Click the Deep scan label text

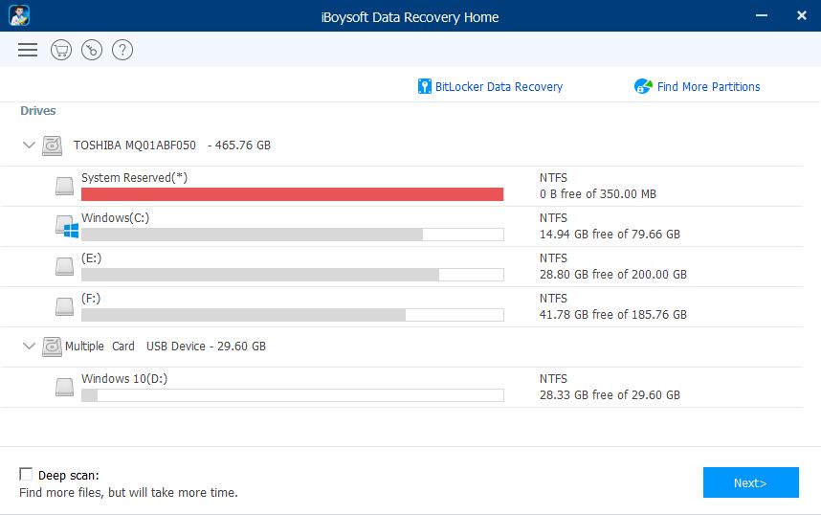69,475
